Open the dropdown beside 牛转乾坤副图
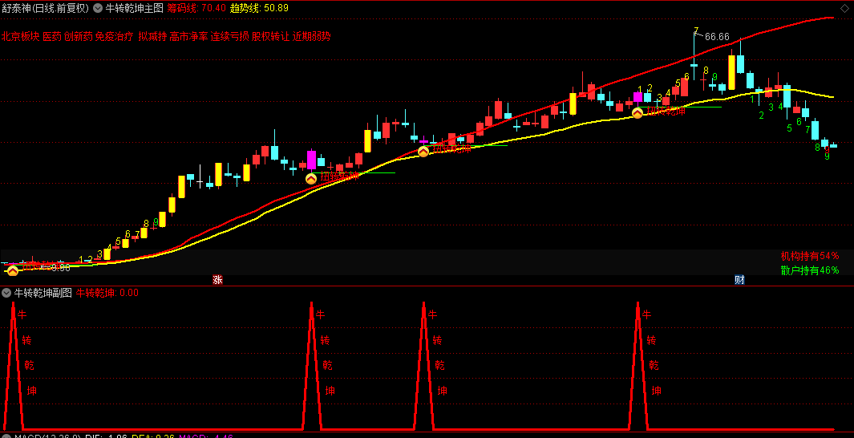The image size is (854, 438). coord(6,293)
